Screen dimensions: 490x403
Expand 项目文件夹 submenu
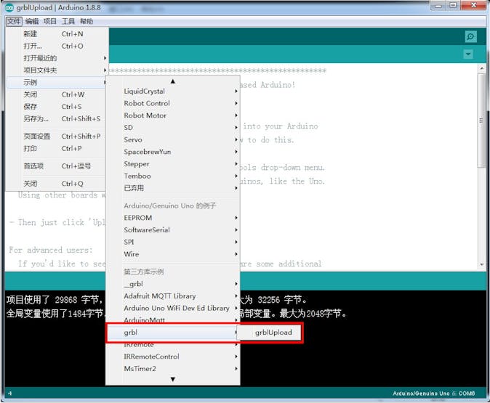click(x=56, y=70)
